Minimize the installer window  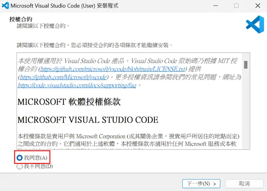click(x=215, y=6)
